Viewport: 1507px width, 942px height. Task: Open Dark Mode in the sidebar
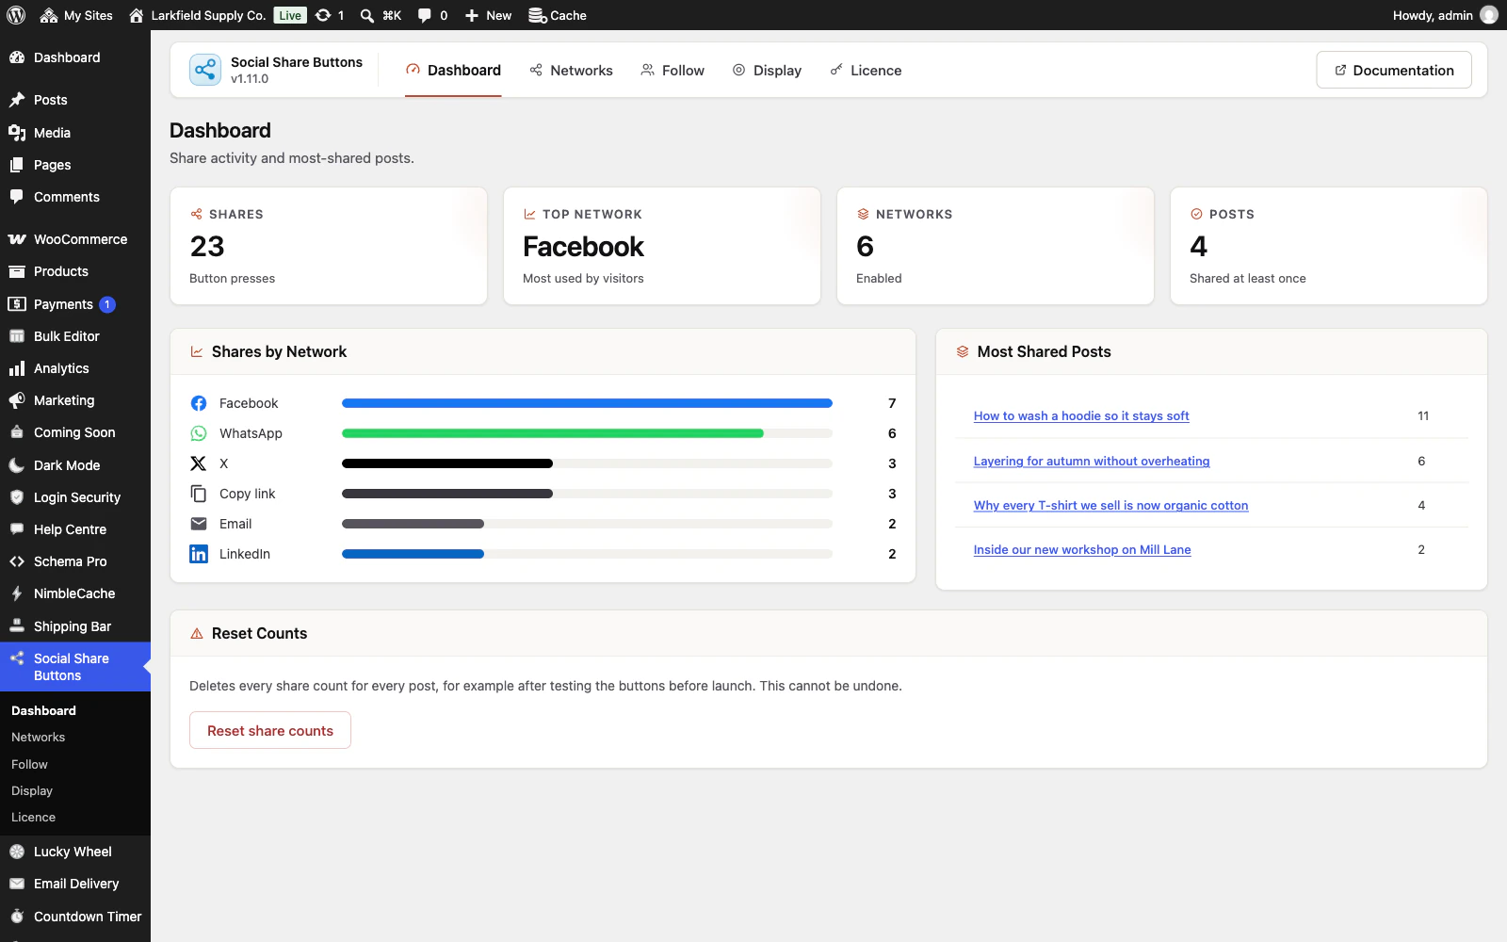[75, 465]
